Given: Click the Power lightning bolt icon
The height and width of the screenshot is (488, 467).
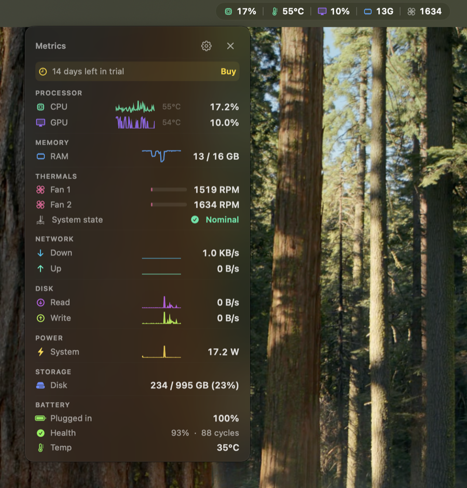Looking at the screenshot, I should pos(40,351).
